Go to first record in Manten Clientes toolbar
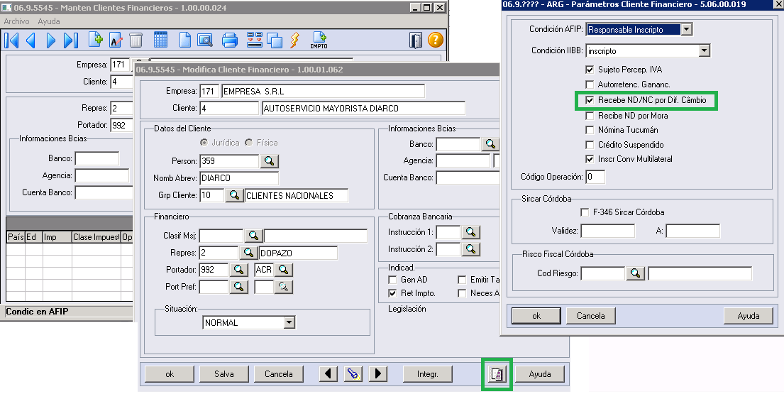 click(x=11, y=40)
